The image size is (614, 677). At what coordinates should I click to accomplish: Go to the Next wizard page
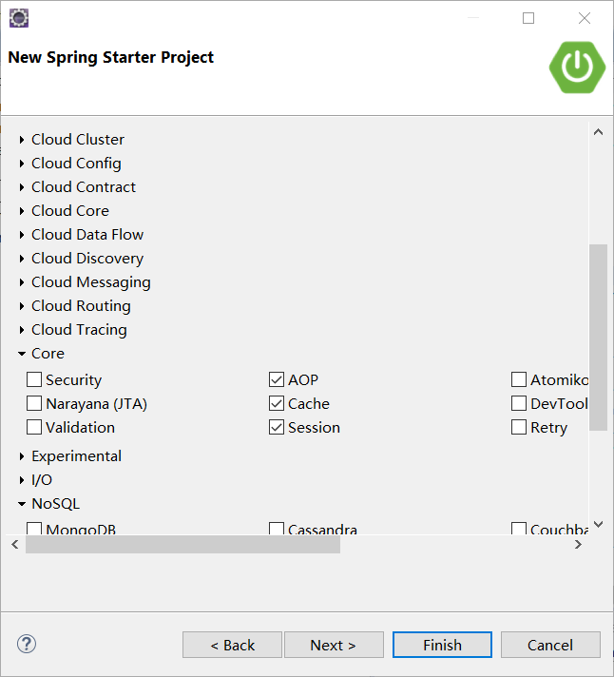pos(334,645)
